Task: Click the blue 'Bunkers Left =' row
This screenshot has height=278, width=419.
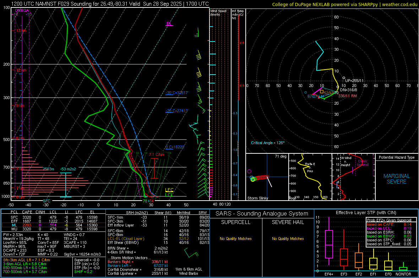Action: [x=138, y=266]
